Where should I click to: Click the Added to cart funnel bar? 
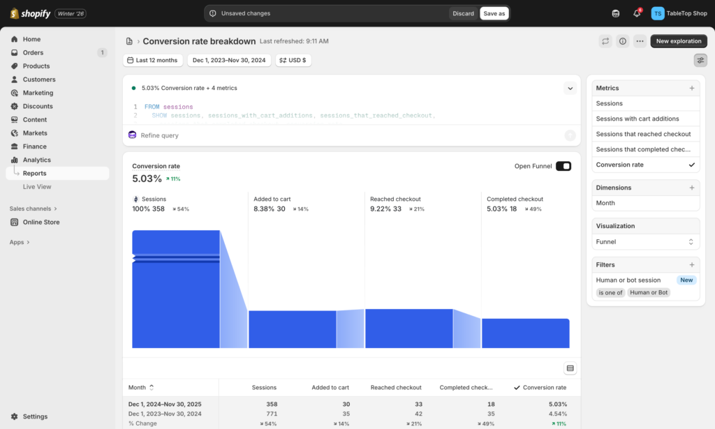click(293, 329)
